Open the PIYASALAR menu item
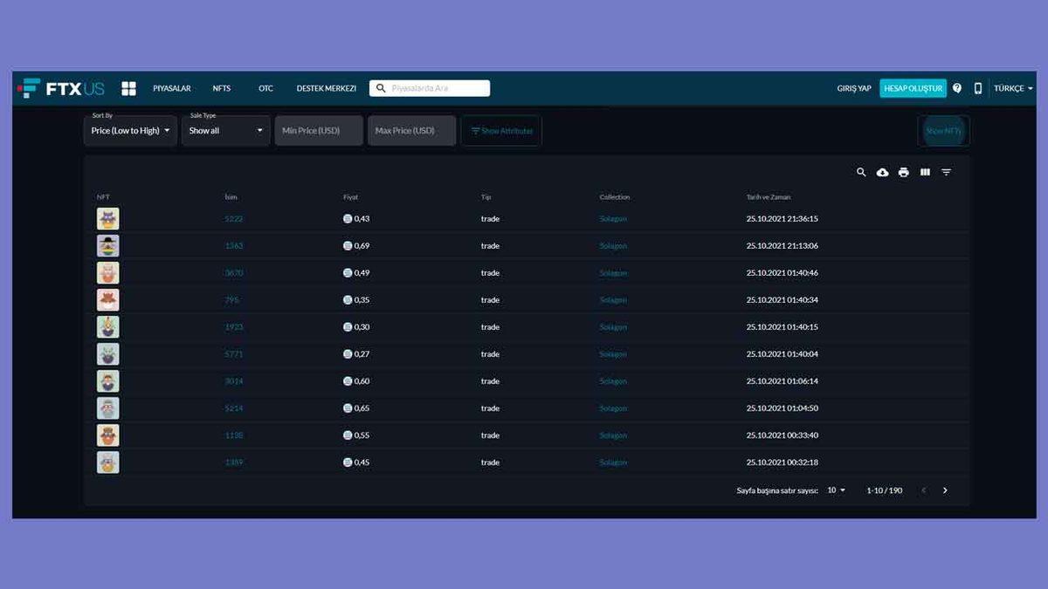 [x=171, y=88]
